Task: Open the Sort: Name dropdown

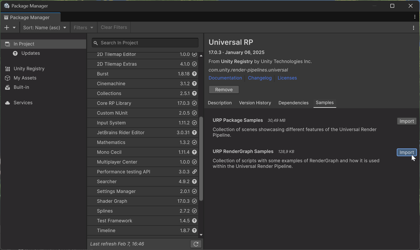Action: coord(44,27)
